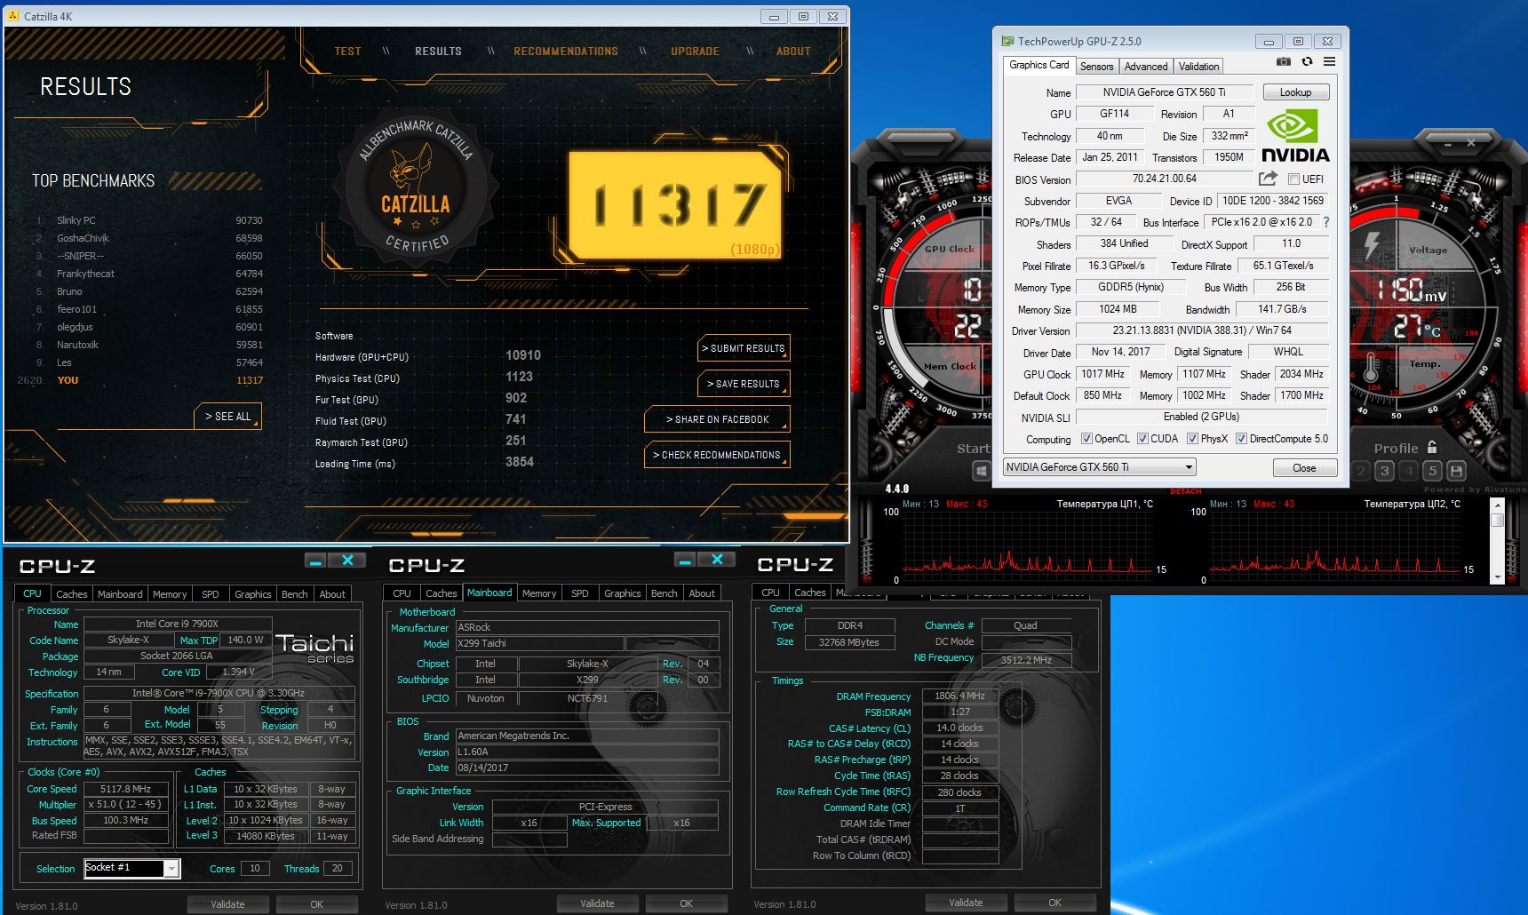Click SEE ALL under top benchmarks
This screenshot has height=915, width=1528.
(227, 416)
